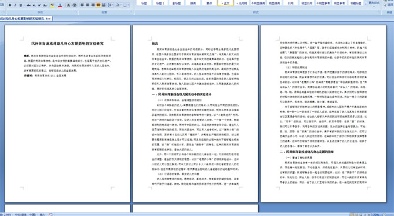Screen dimensions: 394x216
Task: Toggle Underline formatting button
Action: 21,5
